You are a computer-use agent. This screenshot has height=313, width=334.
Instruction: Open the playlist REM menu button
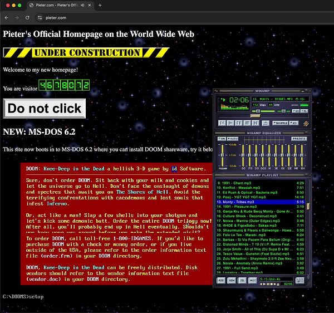tap(232, 280)
